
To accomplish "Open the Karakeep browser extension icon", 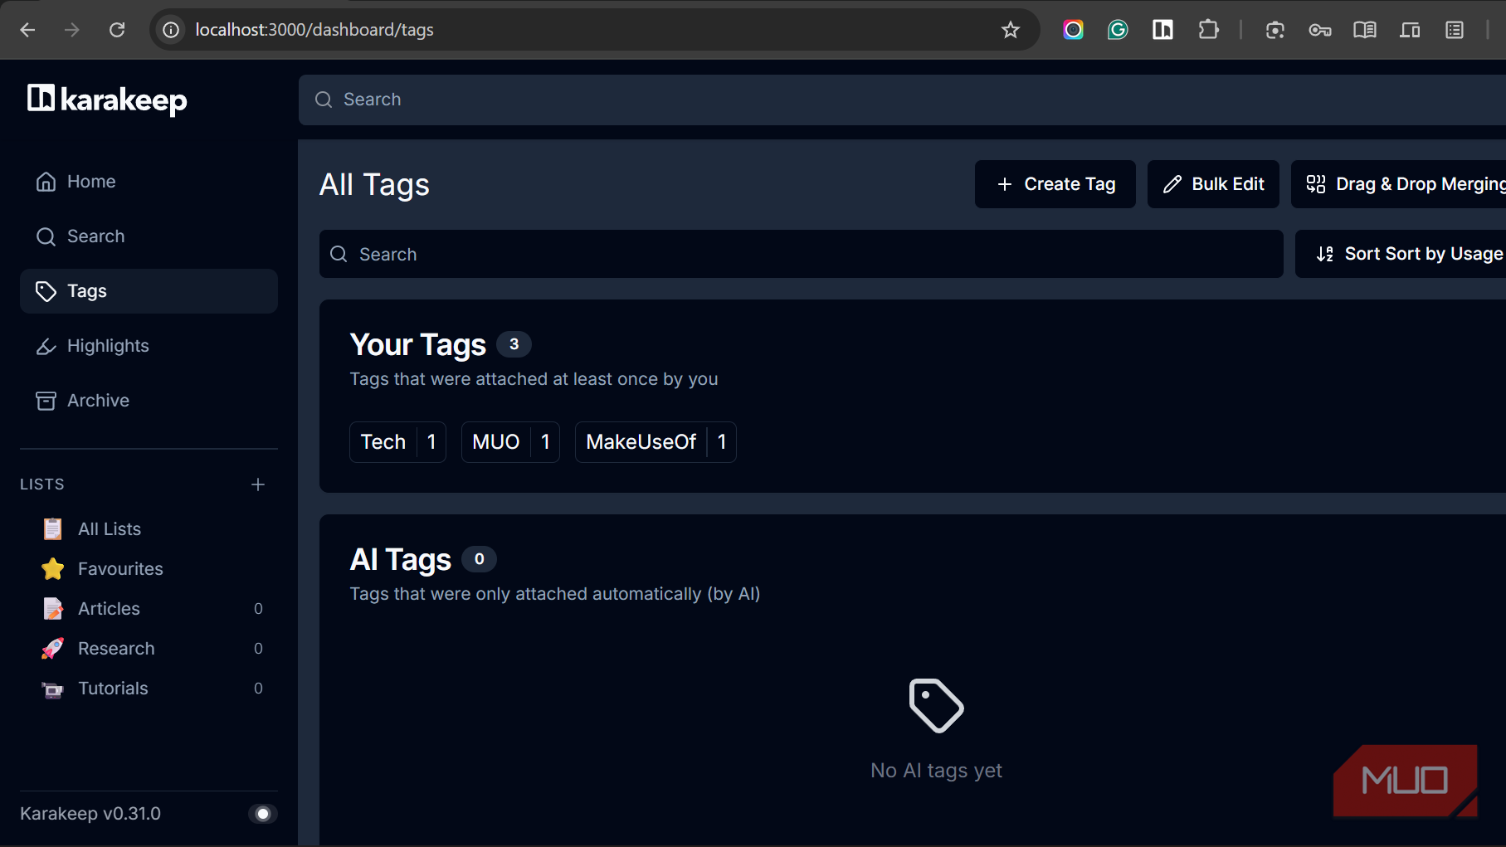I will tap(1162, 30).
